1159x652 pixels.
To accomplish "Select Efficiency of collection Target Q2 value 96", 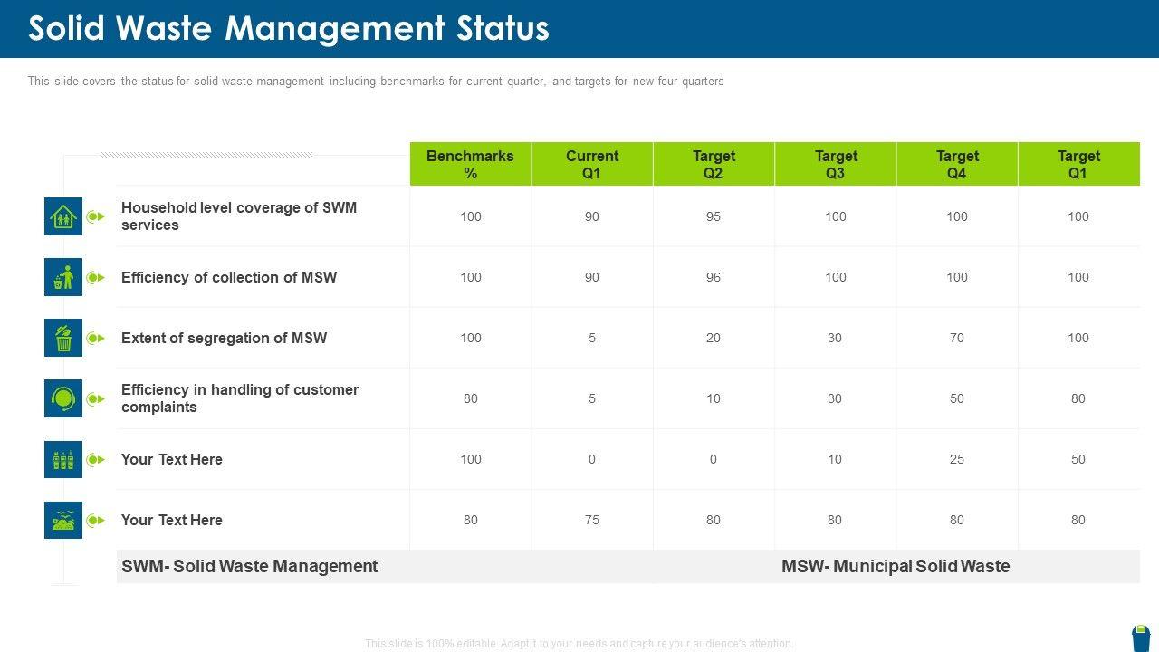I will 714,277.
